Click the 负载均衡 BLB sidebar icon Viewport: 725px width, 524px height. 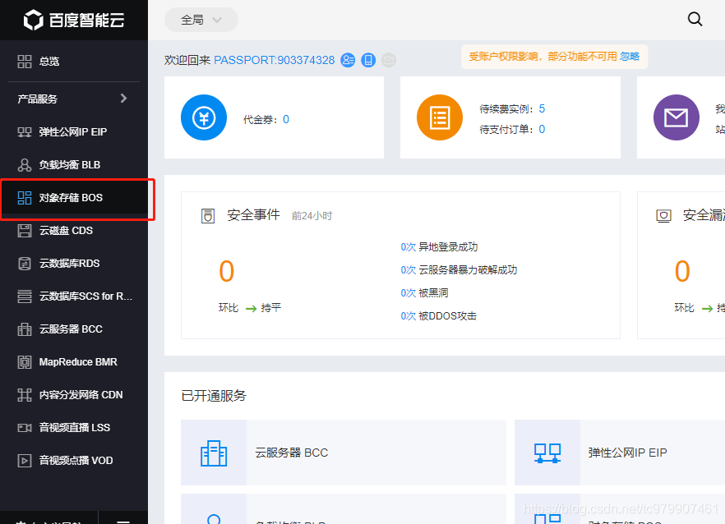coord(25,165)
